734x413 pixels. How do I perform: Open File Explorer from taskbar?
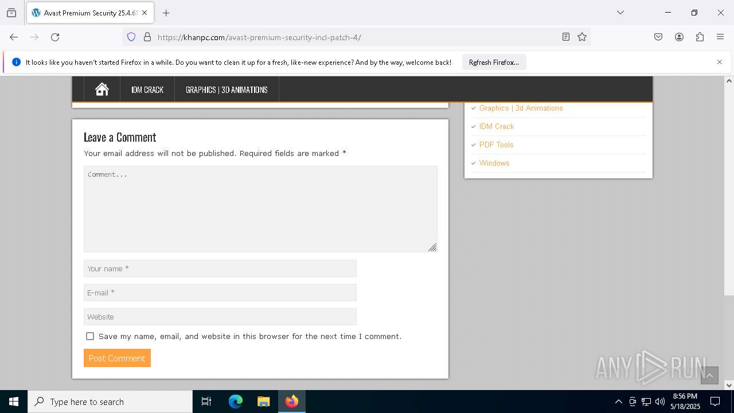(263, 402)
